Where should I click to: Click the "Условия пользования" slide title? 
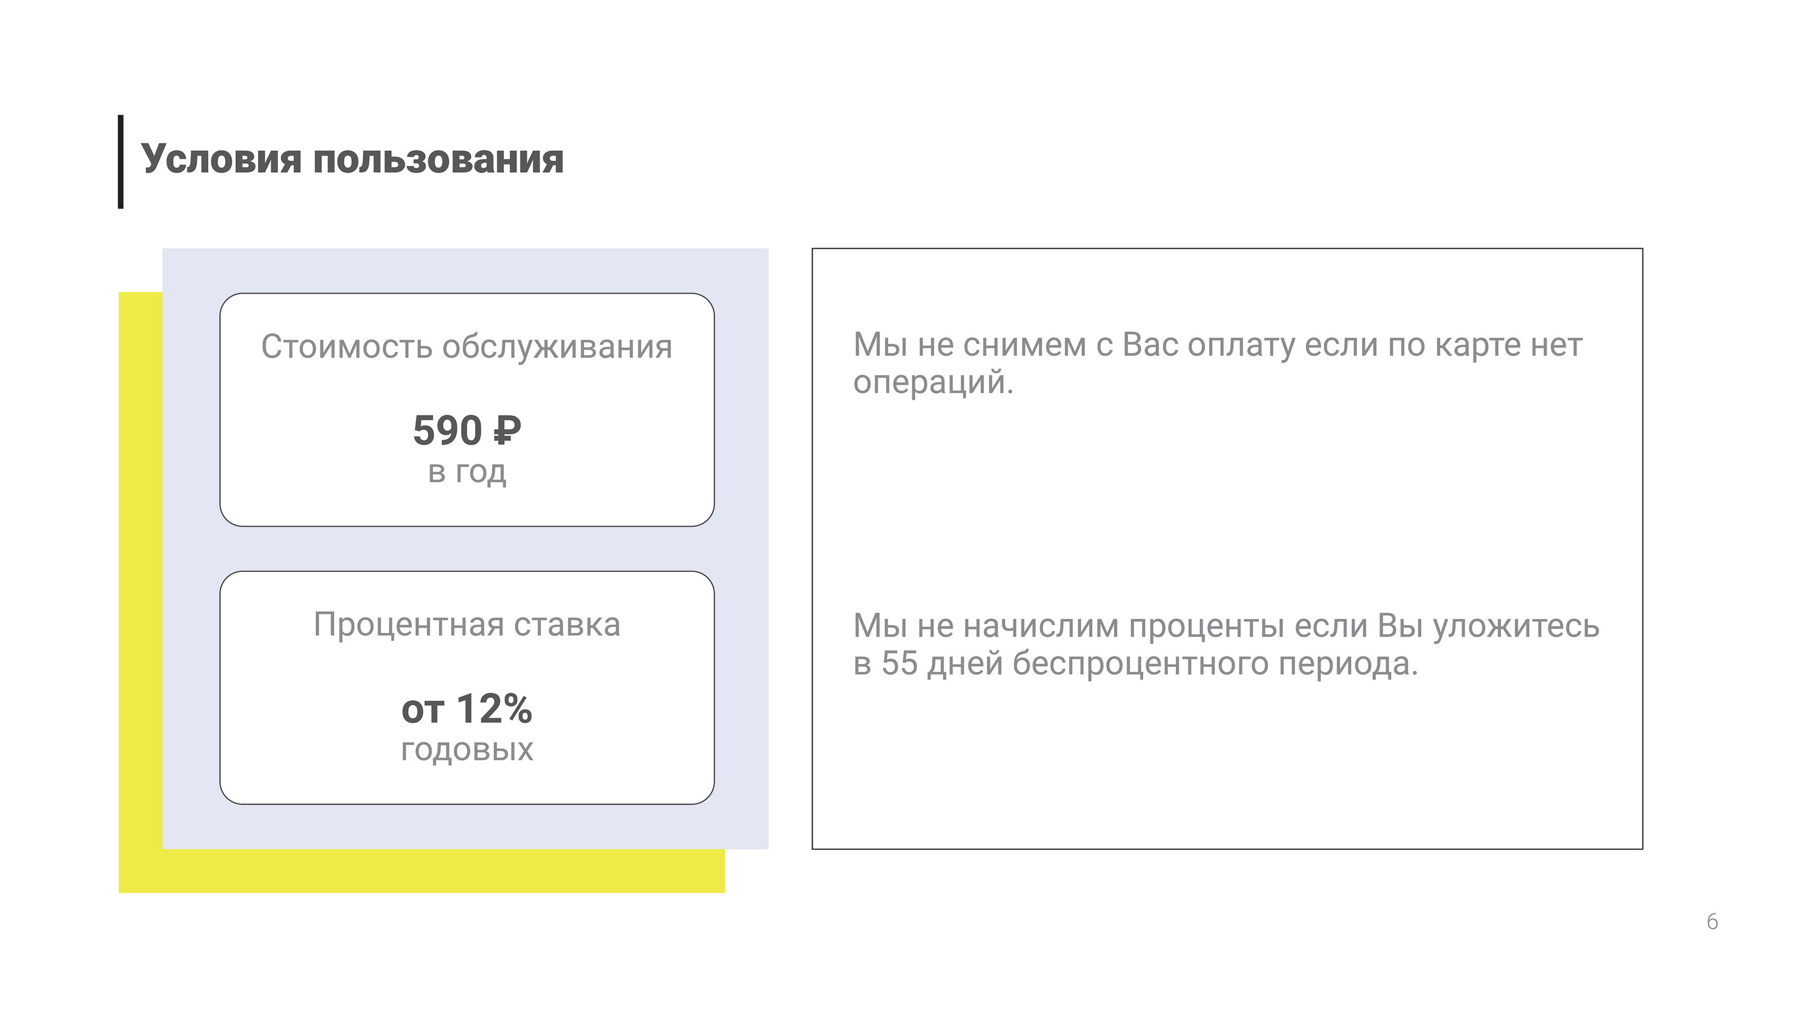click(x=352, y=159)
